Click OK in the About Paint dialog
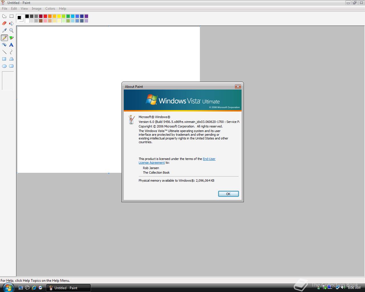 point(228,194)
